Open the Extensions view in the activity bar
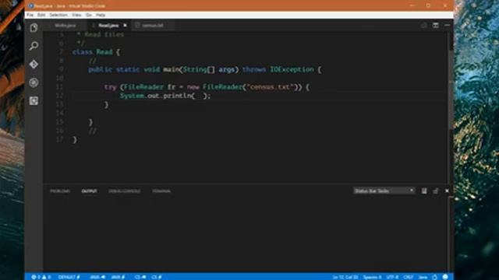The image size is (499, 280). (x=34, y=101)
